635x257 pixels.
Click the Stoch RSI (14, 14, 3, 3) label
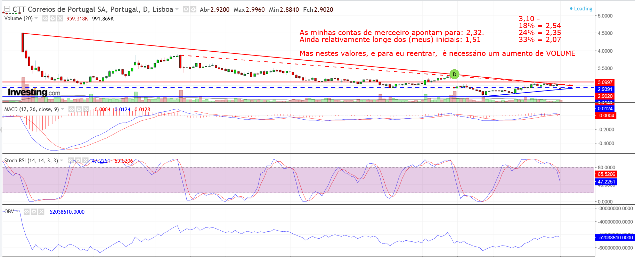(31, 161)
